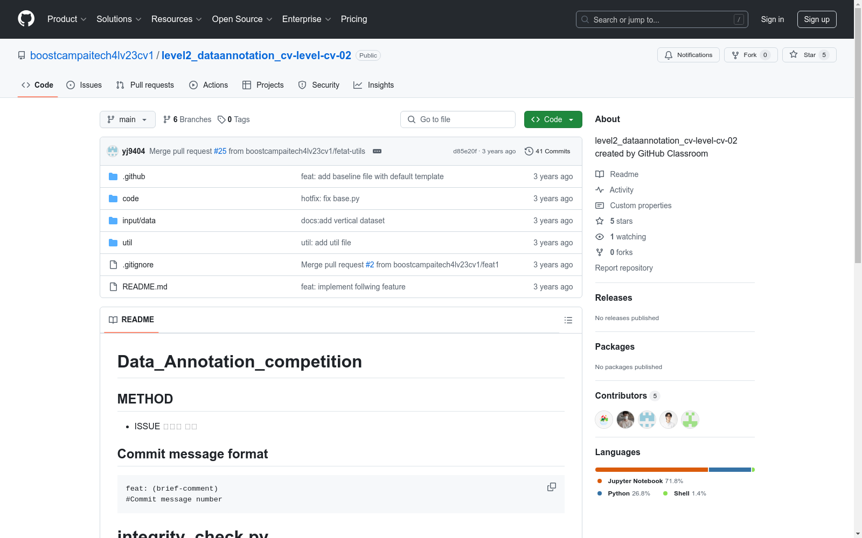This screenshot has height=538, width=862.
Task: Click the history clock icon by 41 Commits
Action: tap(529, 151)
